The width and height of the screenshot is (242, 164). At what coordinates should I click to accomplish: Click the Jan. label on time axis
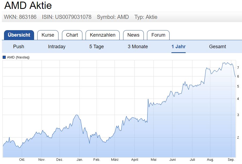pos(80,160)
